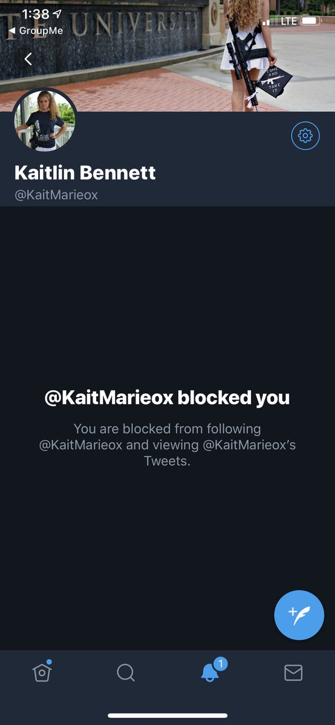Tap the 1:38 clock in the status bar

click(x=35, y=13)
